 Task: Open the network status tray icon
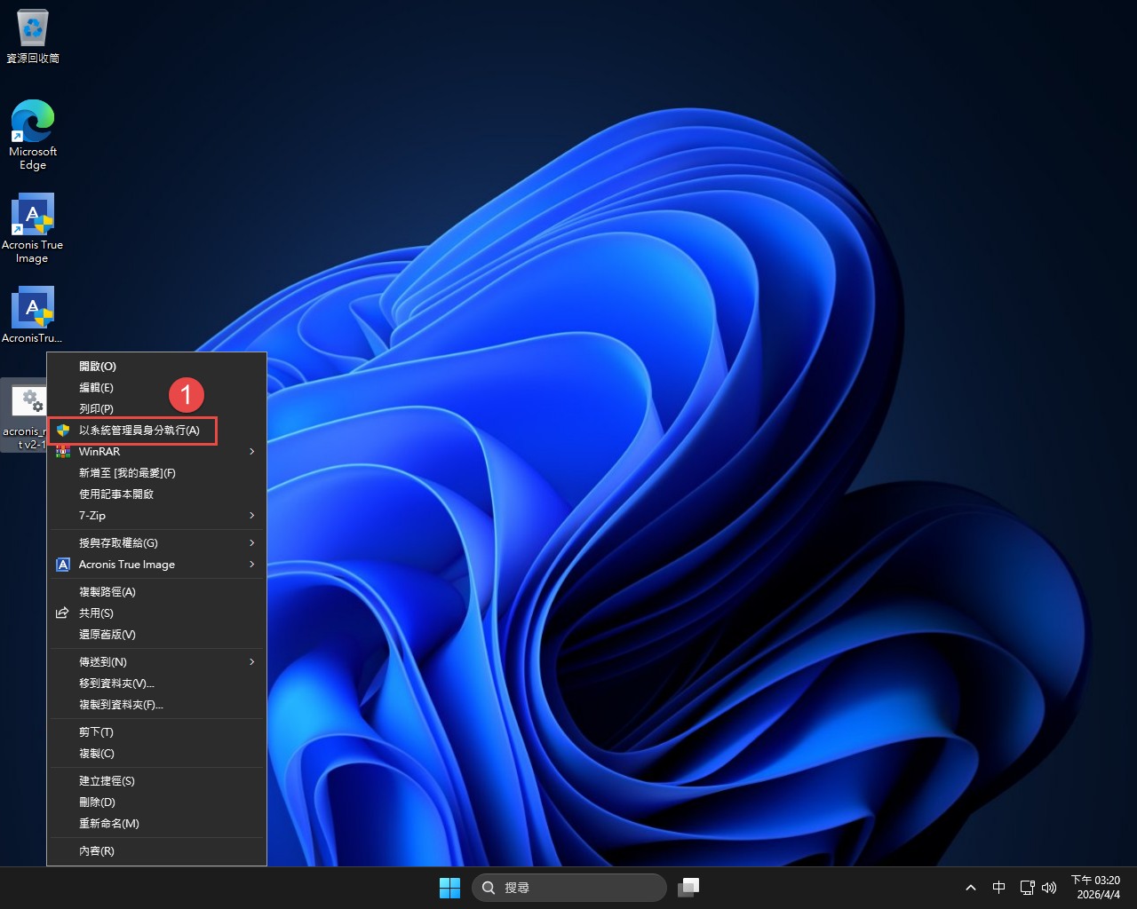pos(1027,888)
